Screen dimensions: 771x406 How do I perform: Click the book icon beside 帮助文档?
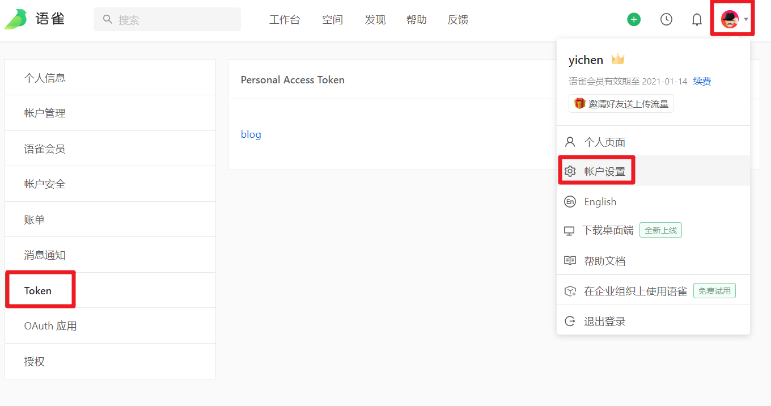coord(570,261)
